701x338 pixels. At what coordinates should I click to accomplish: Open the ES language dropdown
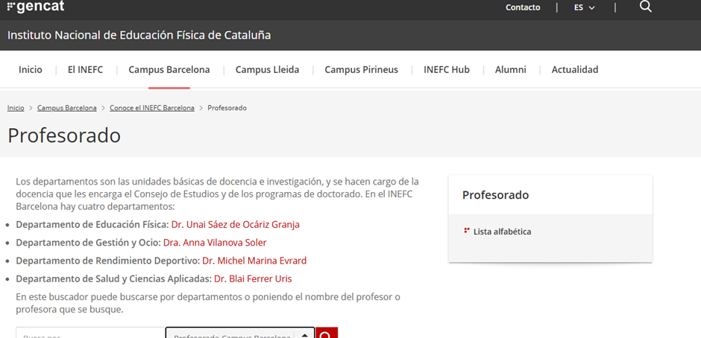point(585,7)
